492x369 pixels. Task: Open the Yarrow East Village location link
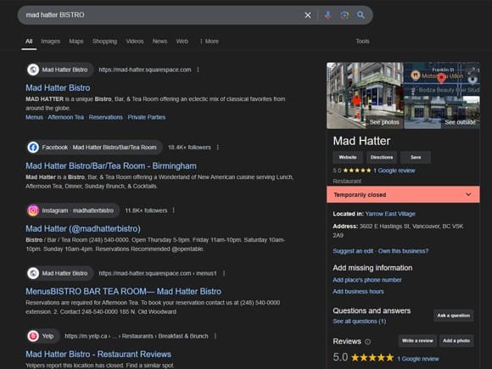pyautogui.click(x=390, y=214)
